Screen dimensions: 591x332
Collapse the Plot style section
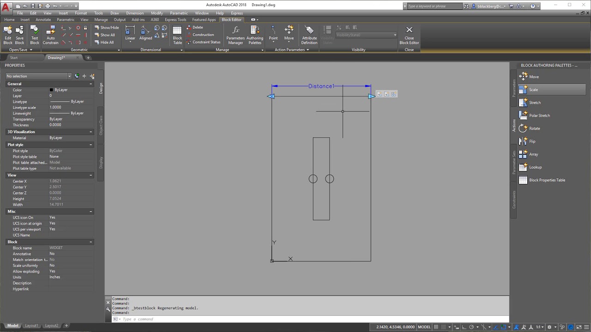coord(91,145)
